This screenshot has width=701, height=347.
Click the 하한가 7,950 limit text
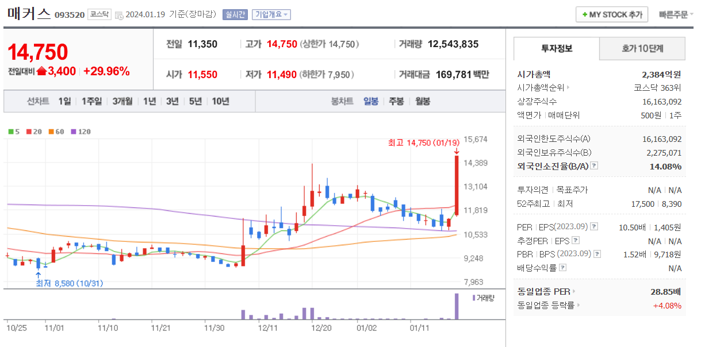coord(327,74)
